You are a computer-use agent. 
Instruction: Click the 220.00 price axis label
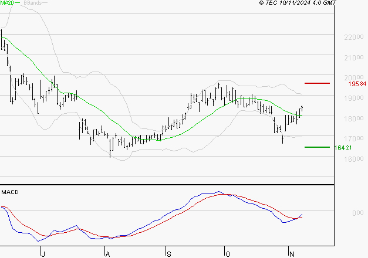[x=354, y=37]
